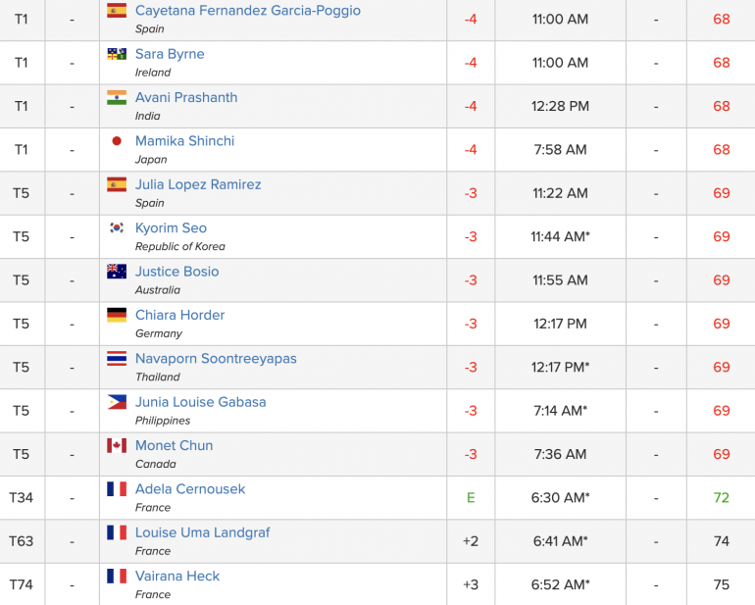Click the Philippines flag by Junia Louise Gabasa
Image resolution: width=755 pixels, height=605 pixels.
click(x=117, y=402)
